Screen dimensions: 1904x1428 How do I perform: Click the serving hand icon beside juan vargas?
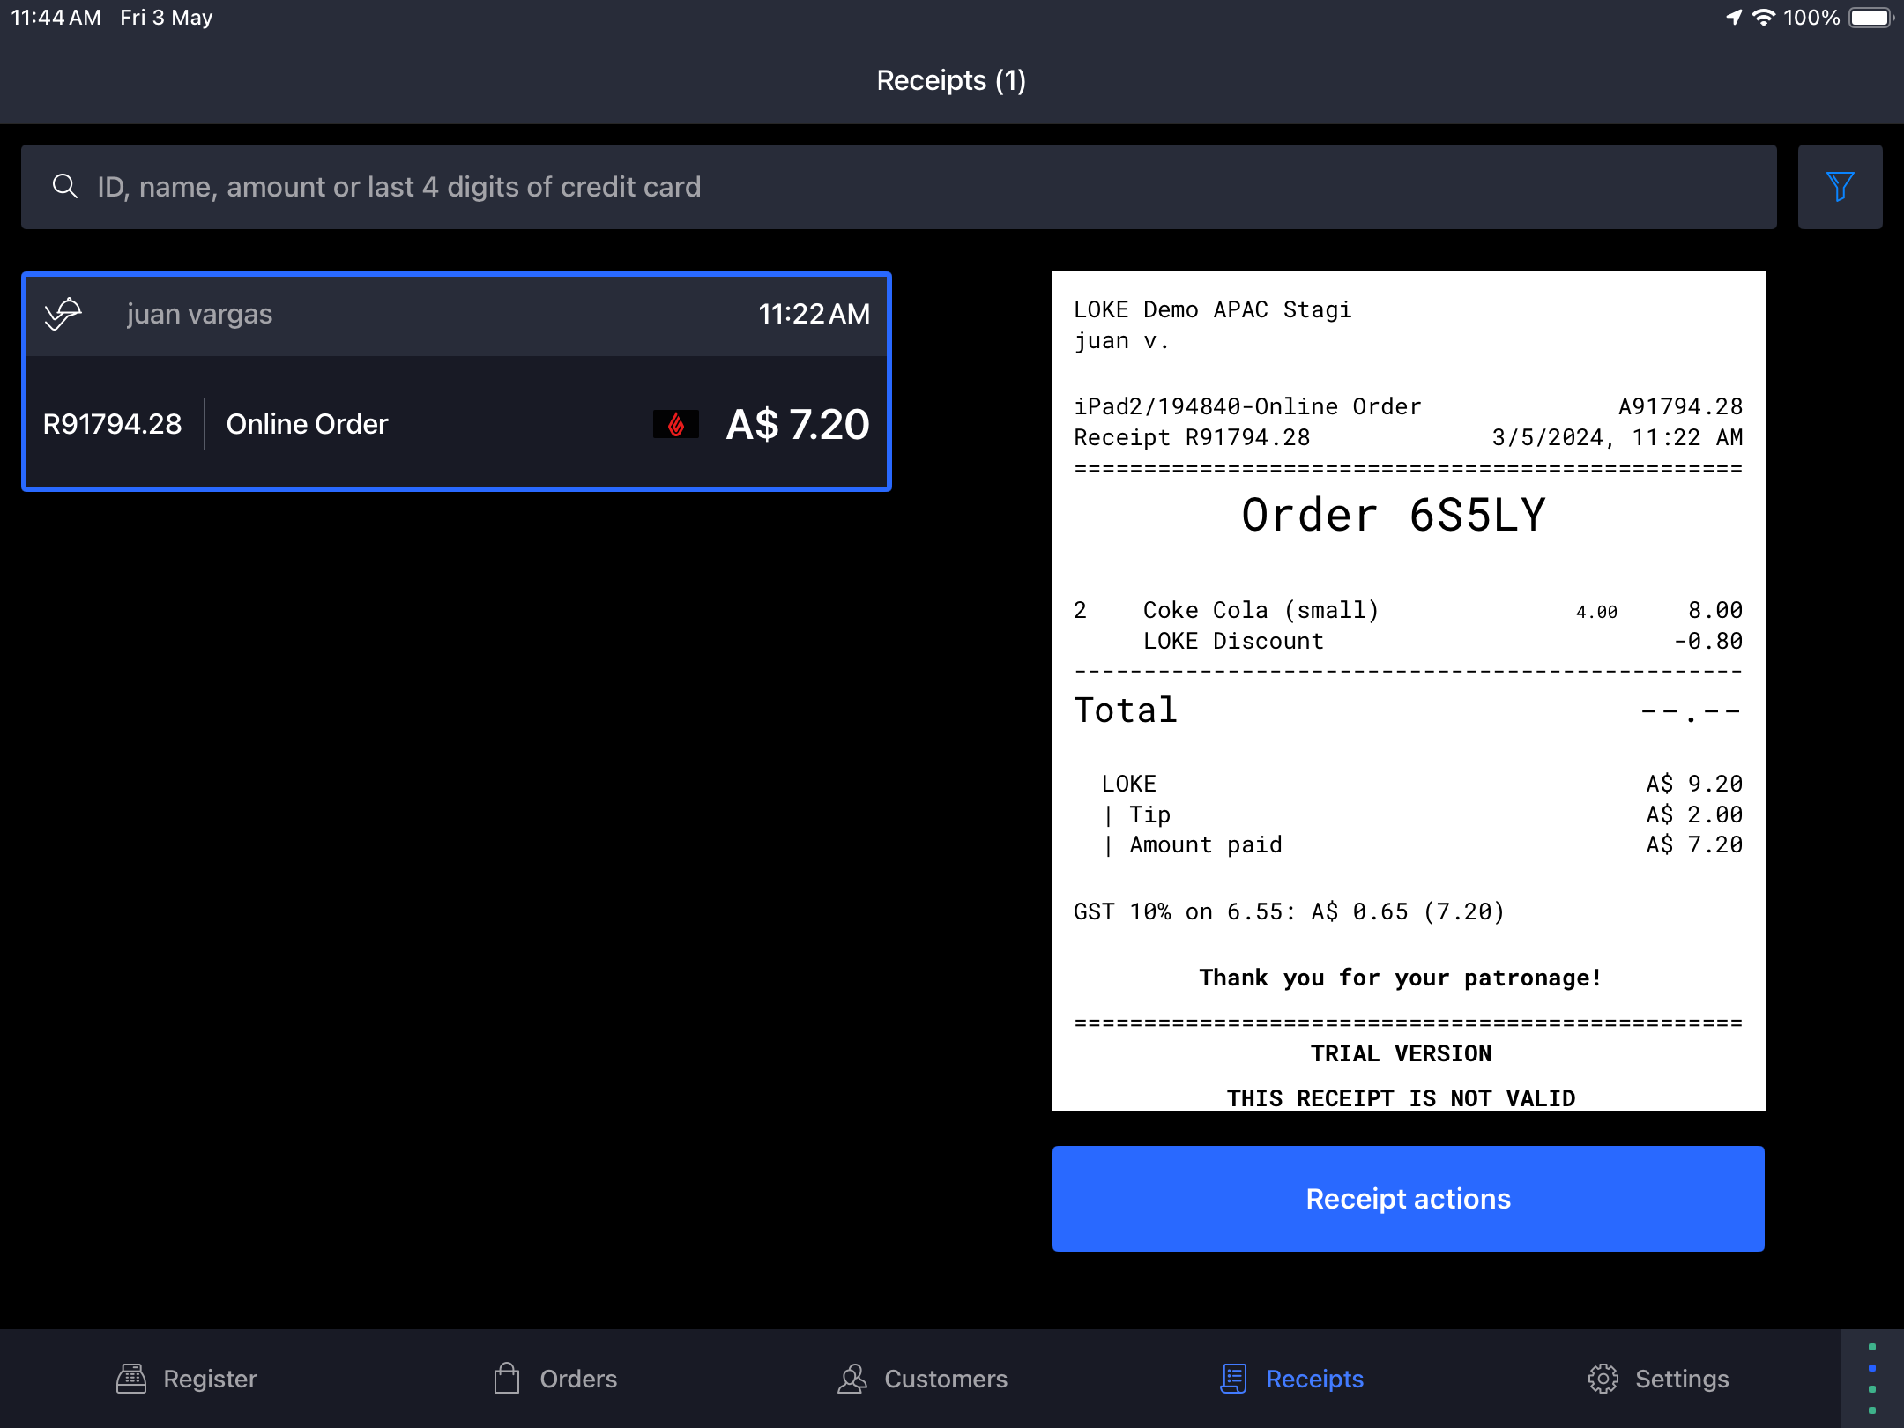click(x=63, y=314)
